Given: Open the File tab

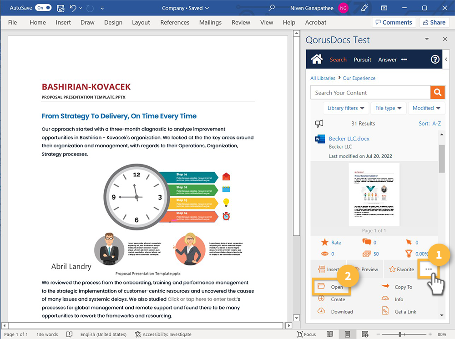Looking at the screenshot, I should pyautogui.click(x=12, y=22).
